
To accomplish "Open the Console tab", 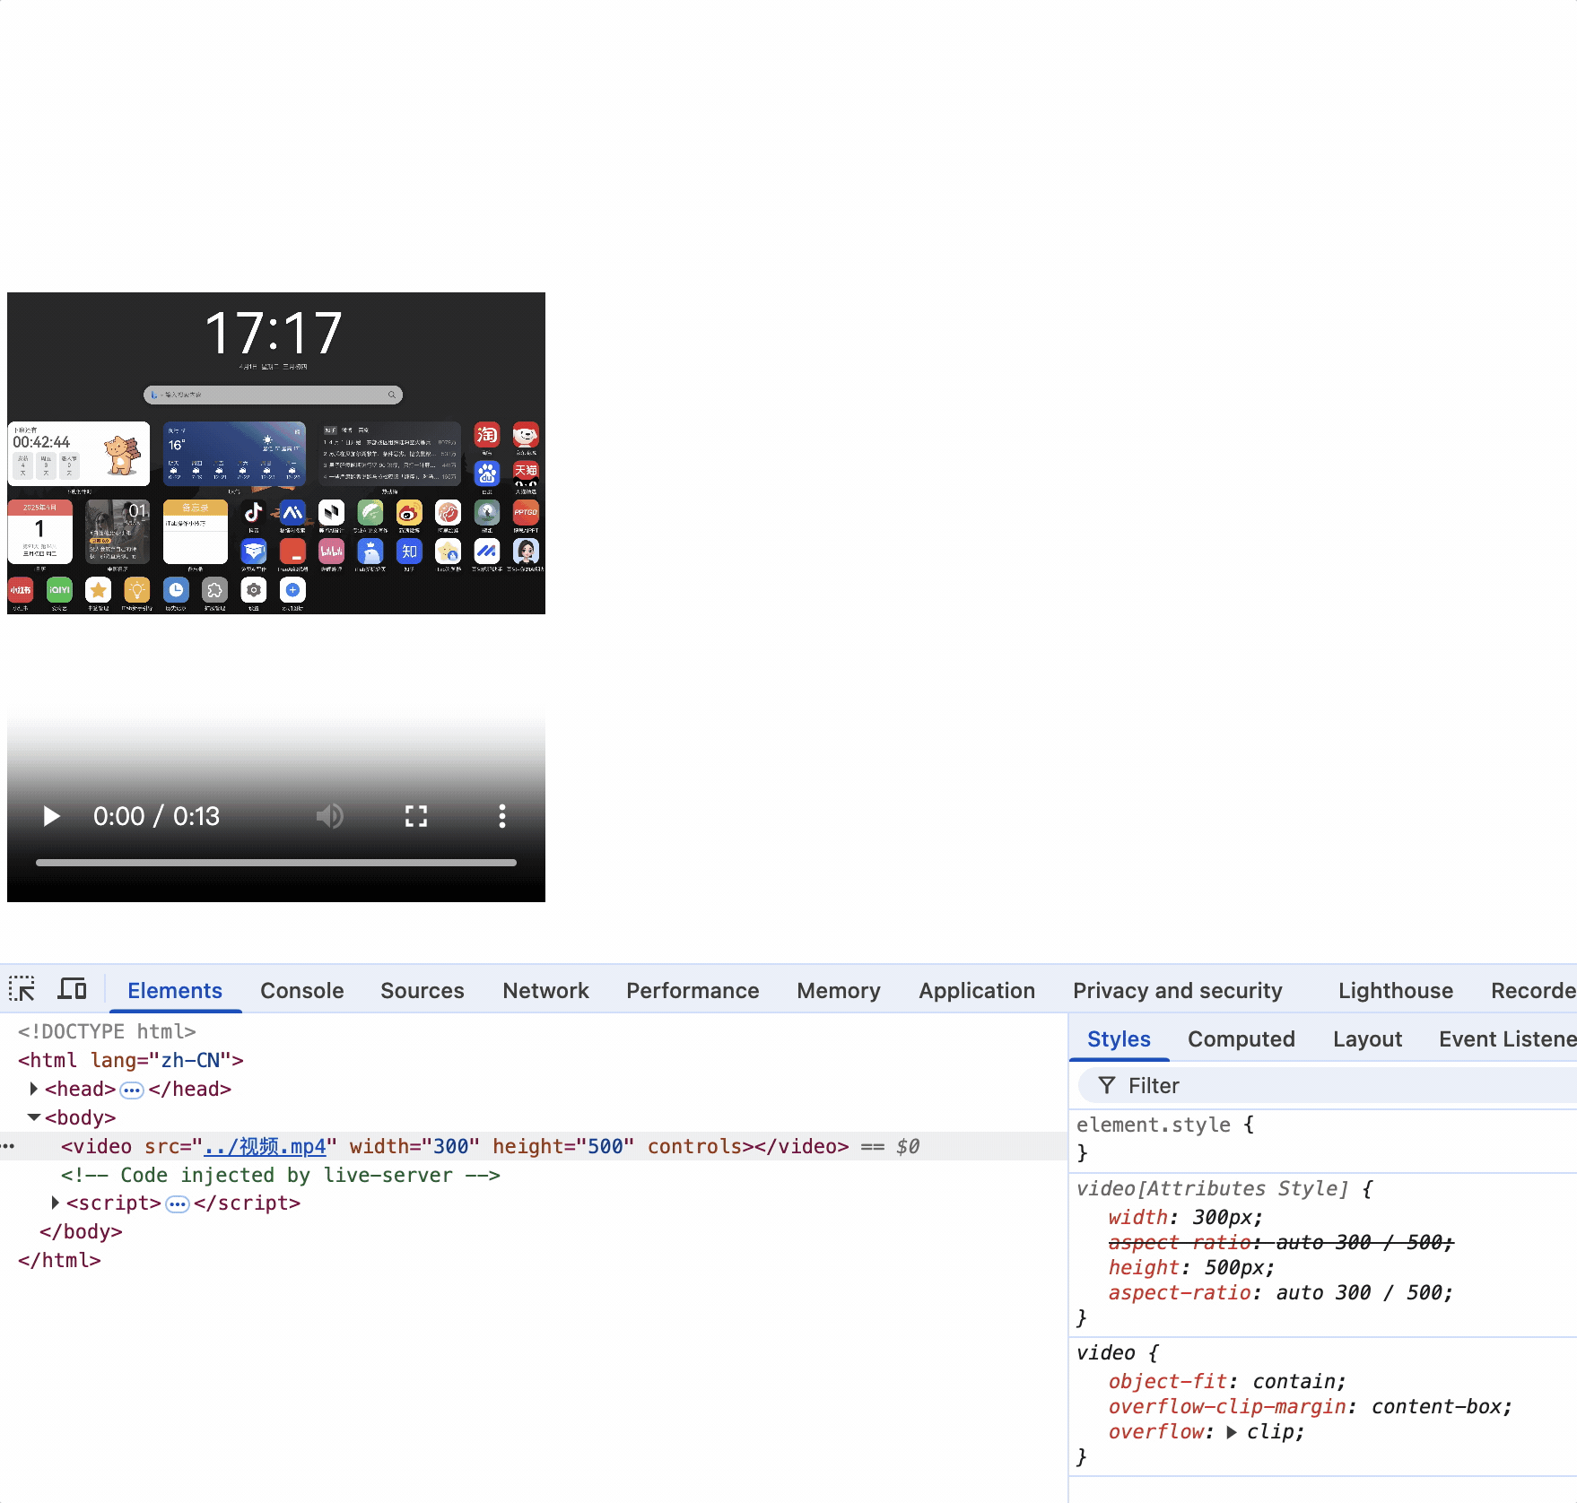I will pyautogui.click(x=302, y=990).
